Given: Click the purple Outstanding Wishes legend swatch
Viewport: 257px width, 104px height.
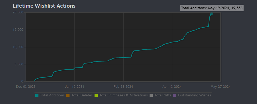Looking at the screenshot, I should coord(175,95).
